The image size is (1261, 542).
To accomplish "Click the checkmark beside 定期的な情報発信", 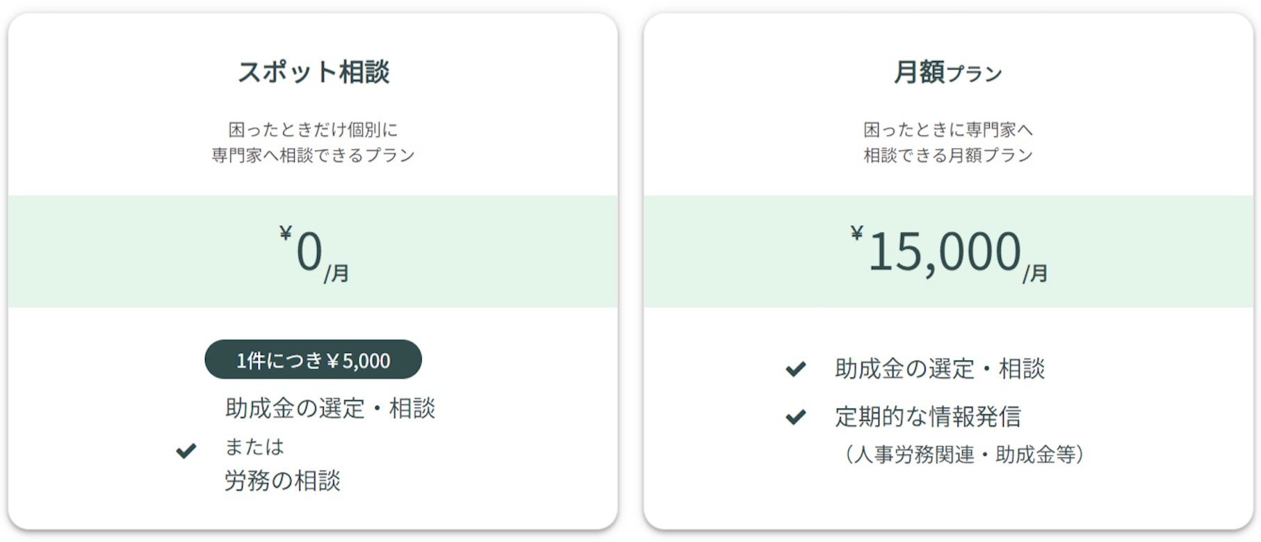I will (796, 417).
